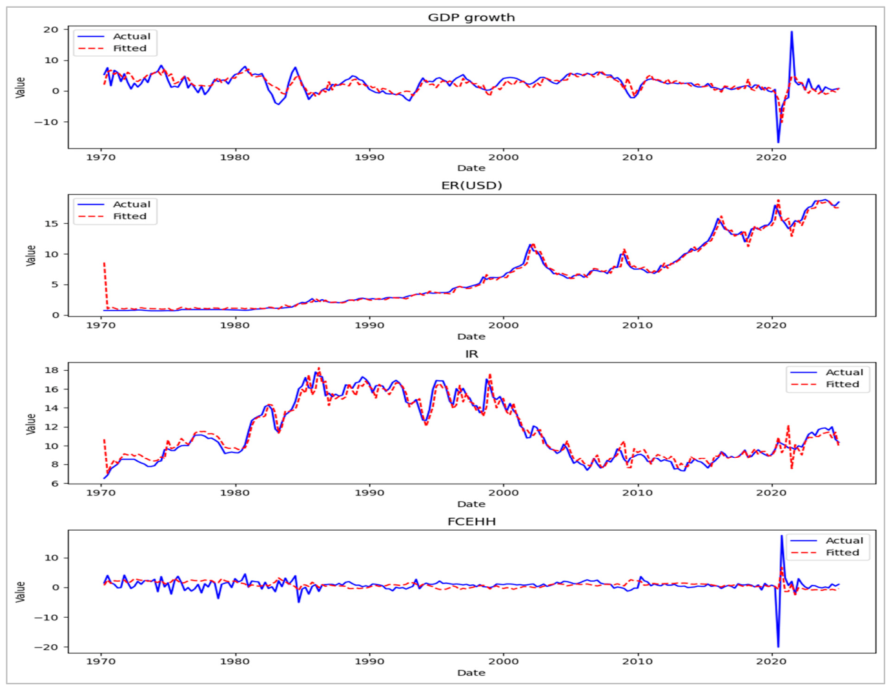Click the "1990" x-axis tick on ER(USD)
Image resolution: width=891 pixels, height=690 pixels.
[x=369, y=325]
